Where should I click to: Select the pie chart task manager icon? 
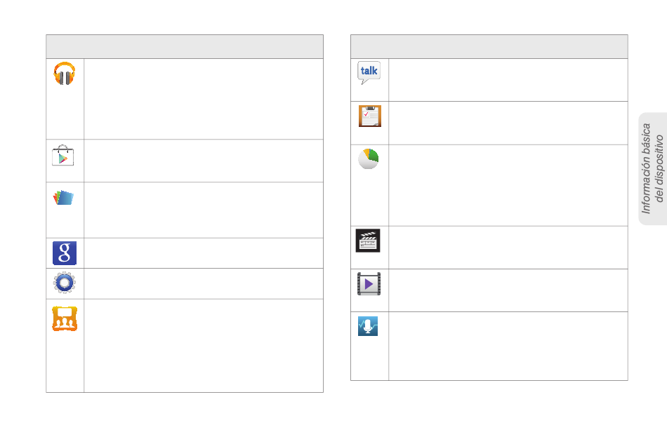point(369,159)
